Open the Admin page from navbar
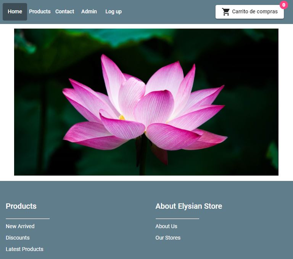The image size is (293, 259). click(x=89, y=12)
